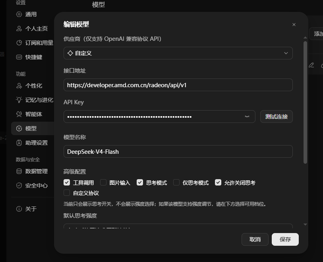The width and height of the screenshot is (323, 262).
Task: Open the 默认思考强度 dropdown
Action: pyautogui.click(x=178, y=226)
